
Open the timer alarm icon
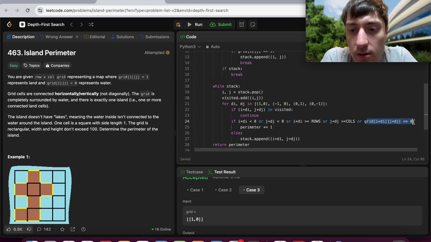(x=242, y=25)
